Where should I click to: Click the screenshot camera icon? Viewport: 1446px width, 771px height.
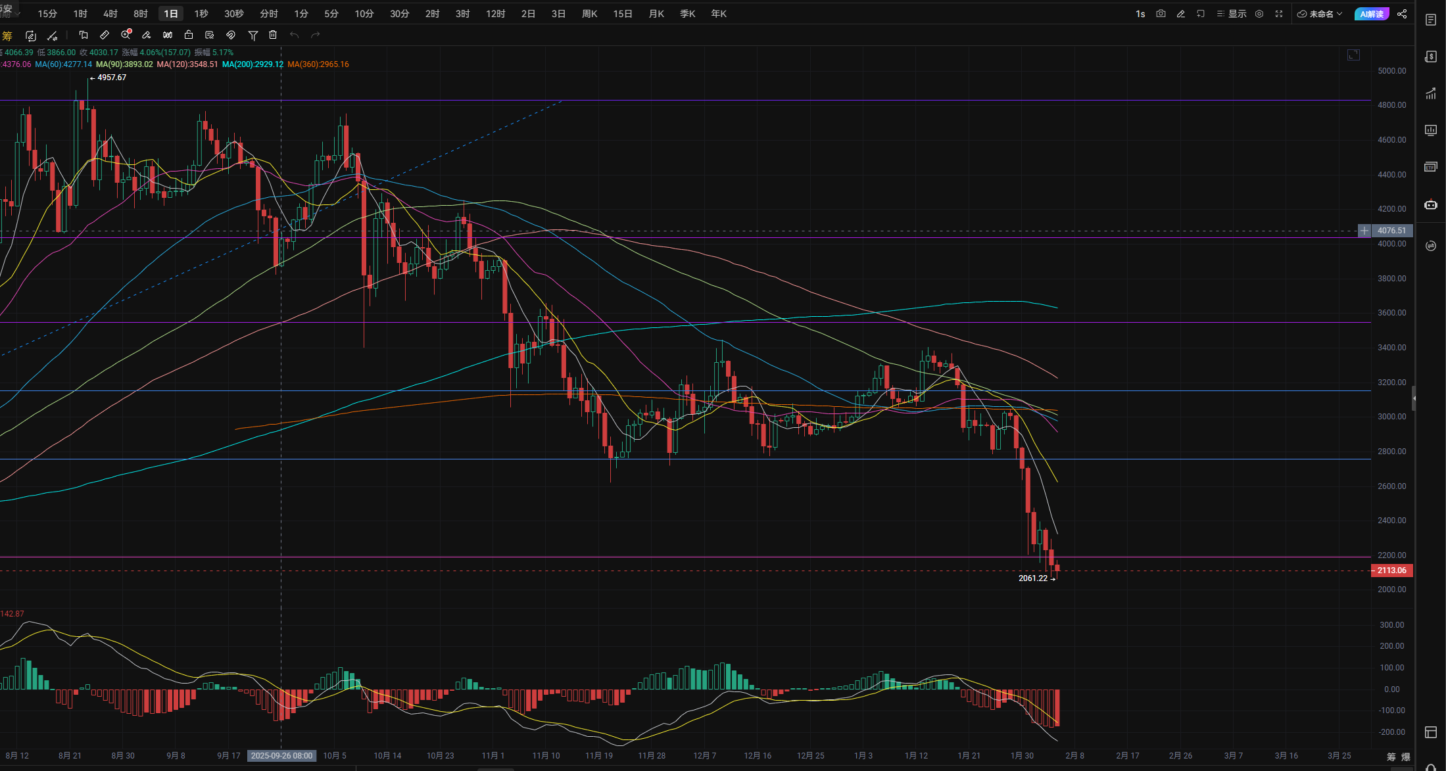(x=1161, y=14)
